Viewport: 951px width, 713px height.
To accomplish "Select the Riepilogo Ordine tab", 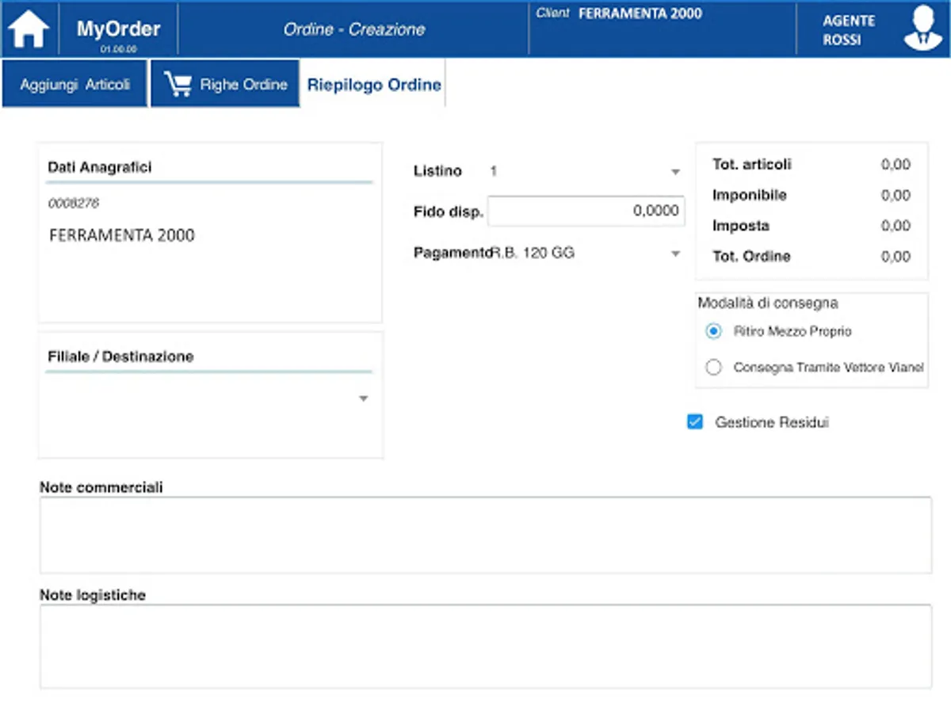I will tap(374, 84).
